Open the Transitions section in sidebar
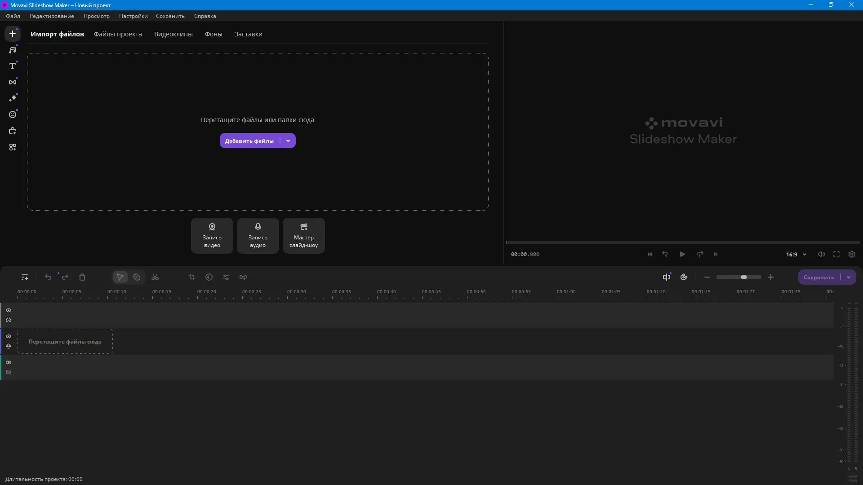 [x=13, y=82]
